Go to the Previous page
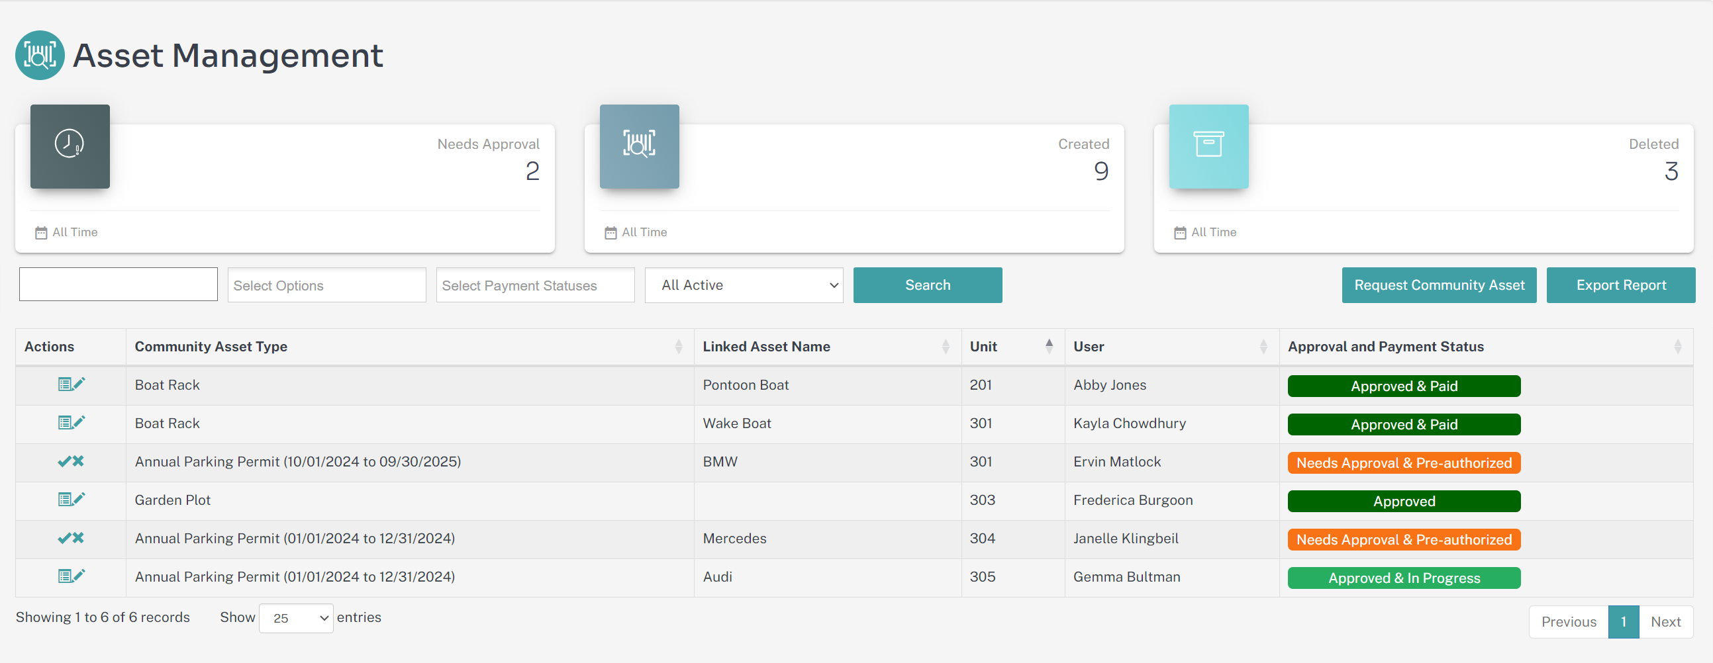The width and height of the screenshot is (1713, 663). (x=1569, y=622)
